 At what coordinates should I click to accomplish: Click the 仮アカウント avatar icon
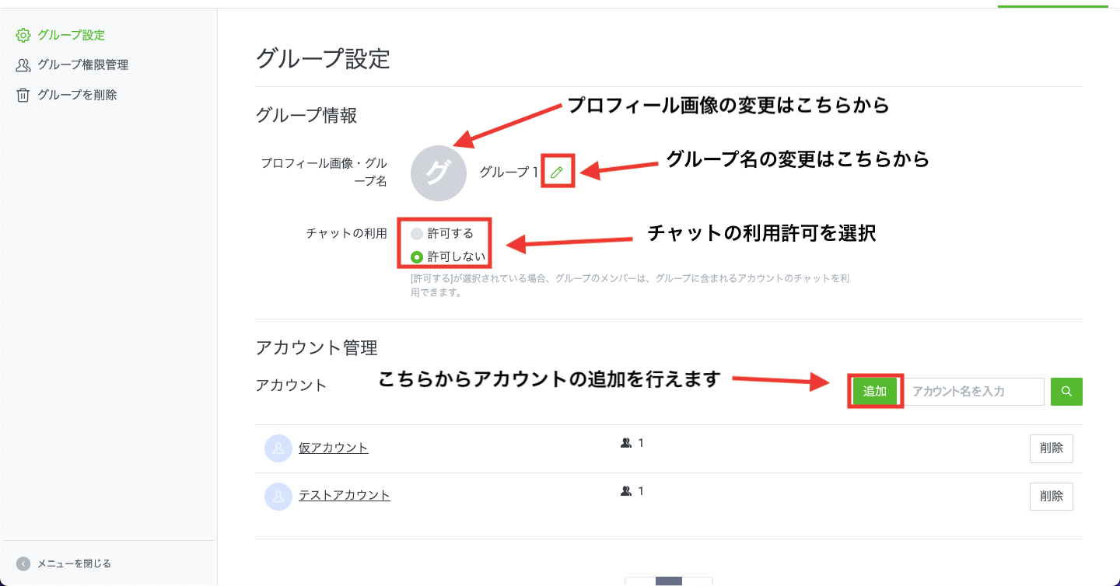278,448
